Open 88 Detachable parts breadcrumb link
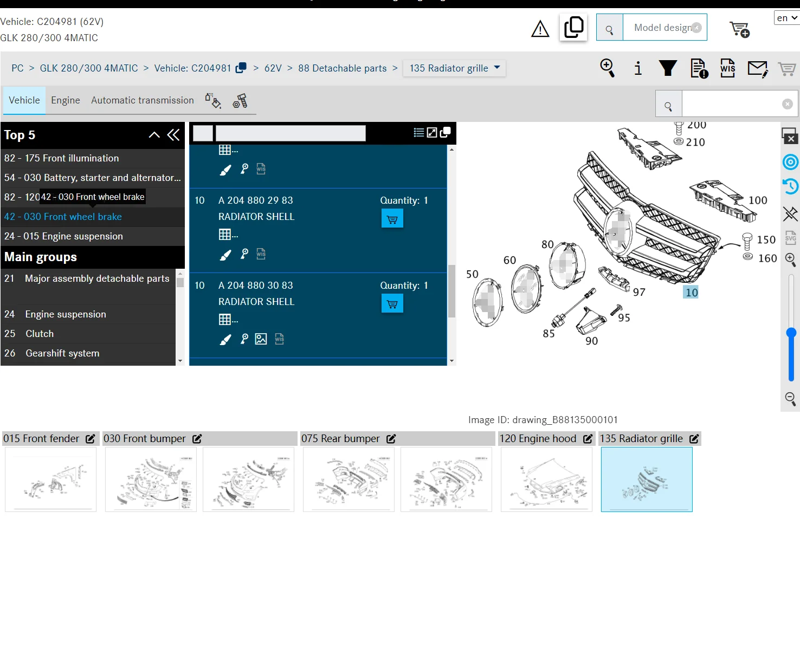 pos(343,68)
